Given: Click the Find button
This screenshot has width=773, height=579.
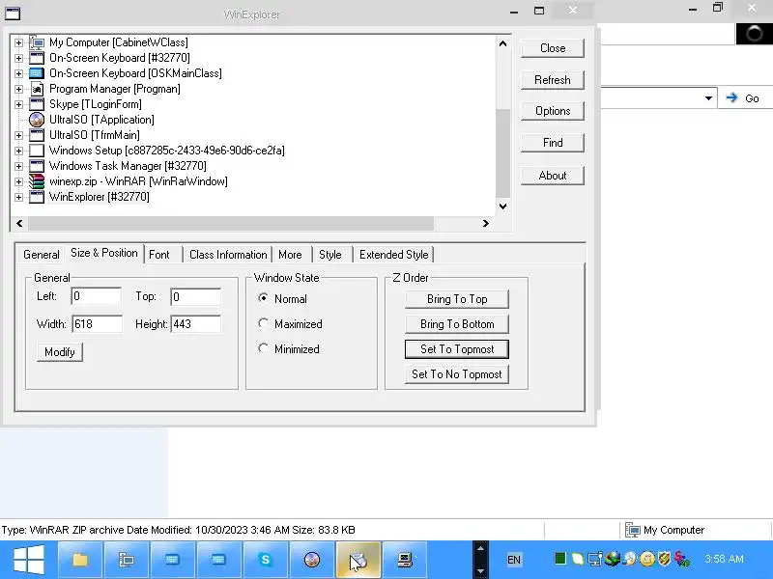Looking at the screenshot, I should tap(552, 143).
